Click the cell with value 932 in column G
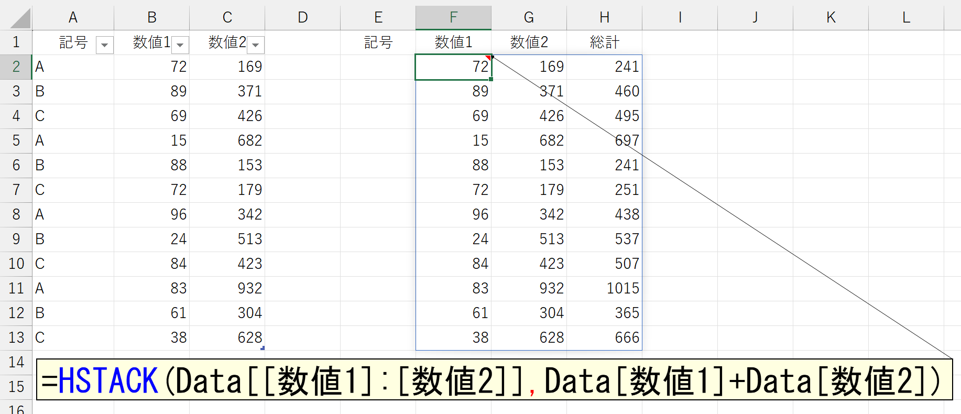The width and height of the screenshot is (961, 414). 529,288
